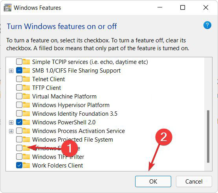Select the Windows Identity Foundation 3.5 item
The image size is (218, 193).
[75, 114]
